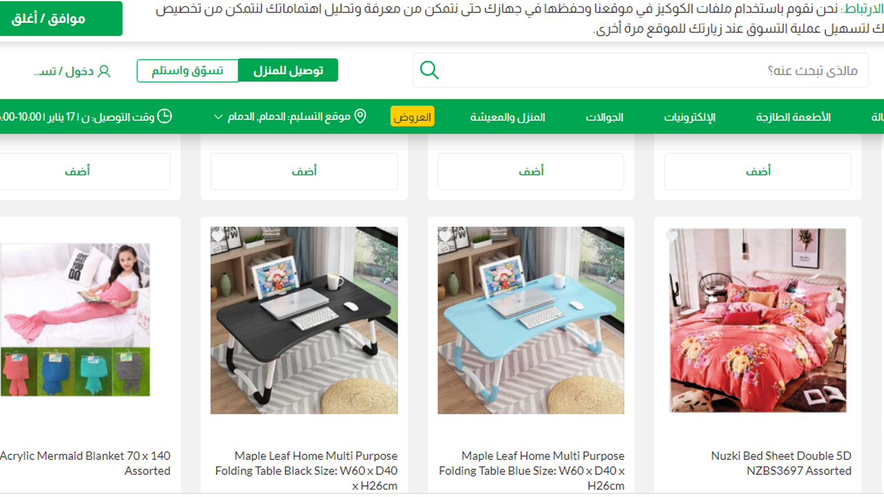Favorite the blue Maple Leaf folding table
The width and height of the screenshot is (884, 497).
445,237
